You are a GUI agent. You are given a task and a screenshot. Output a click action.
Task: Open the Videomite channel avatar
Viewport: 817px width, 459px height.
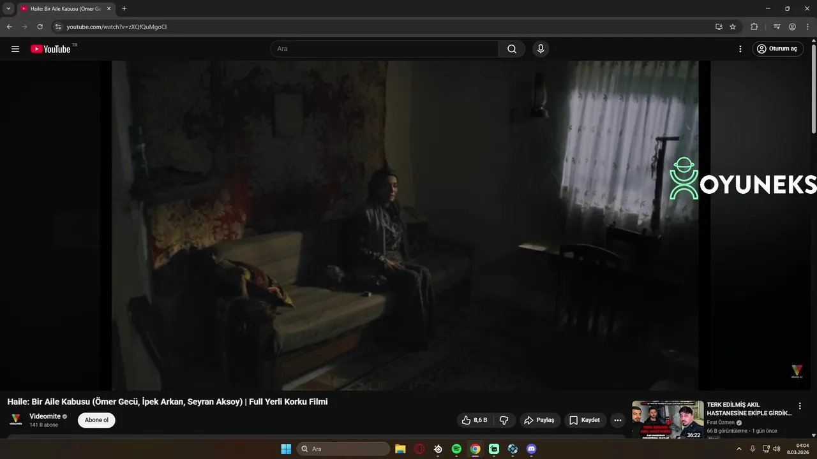[16, 419]
